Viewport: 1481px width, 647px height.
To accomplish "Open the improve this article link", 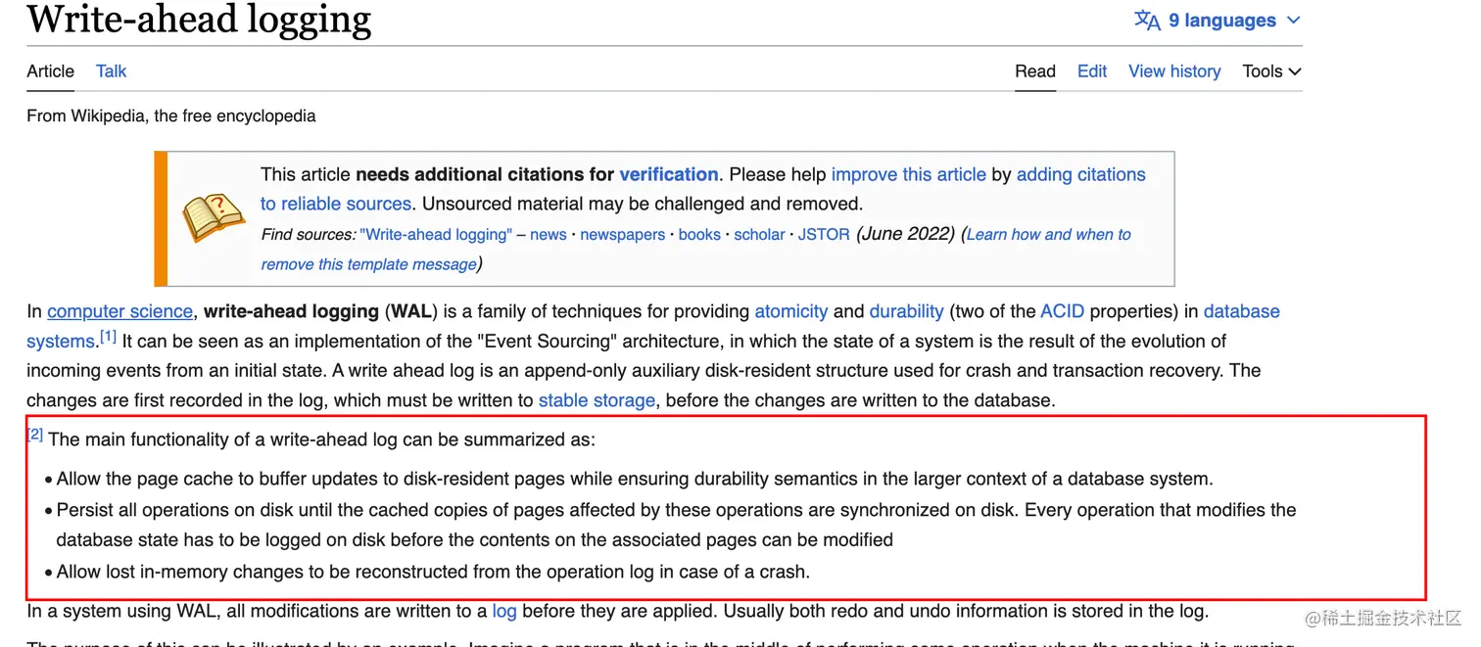I will tap(909, 174).
